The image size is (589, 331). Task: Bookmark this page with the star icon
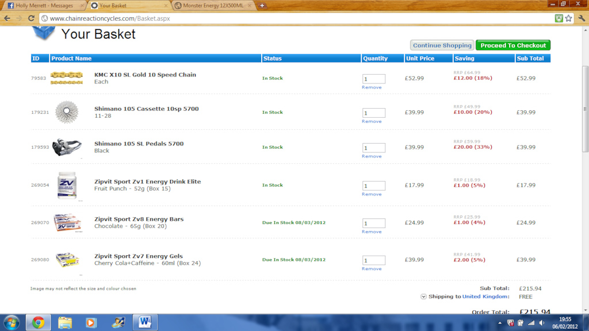(569, 18)
